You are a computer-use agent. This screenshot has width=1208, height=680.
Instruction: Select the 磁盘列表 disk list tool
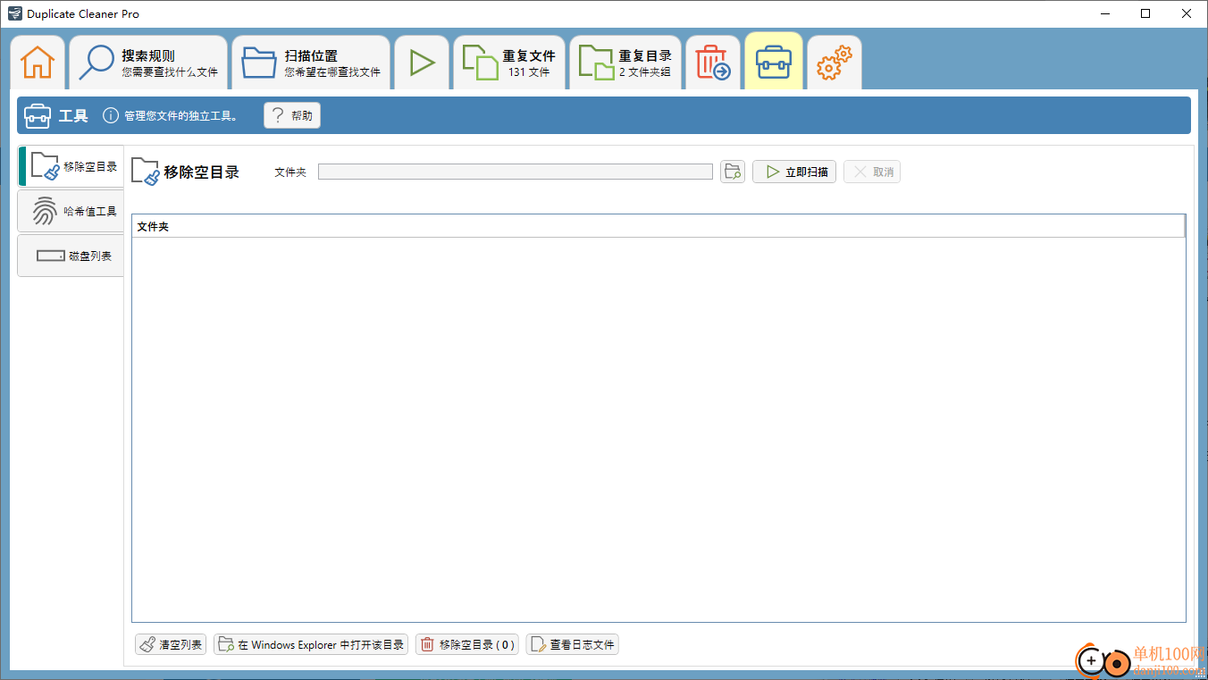[71, 256]
